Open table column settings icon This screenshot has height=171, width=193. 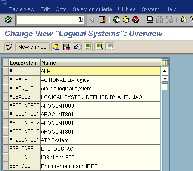click(165, 62)
